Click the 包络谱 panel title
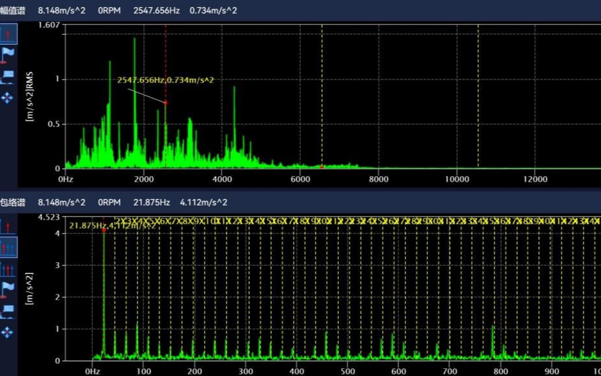This screenshot has width=601, height=376. [x=12, y=202]
